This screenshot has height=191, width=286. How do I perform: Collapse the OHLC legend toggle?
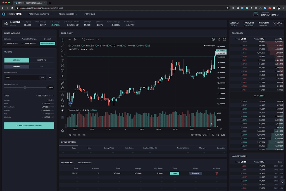tap(70, 46)
